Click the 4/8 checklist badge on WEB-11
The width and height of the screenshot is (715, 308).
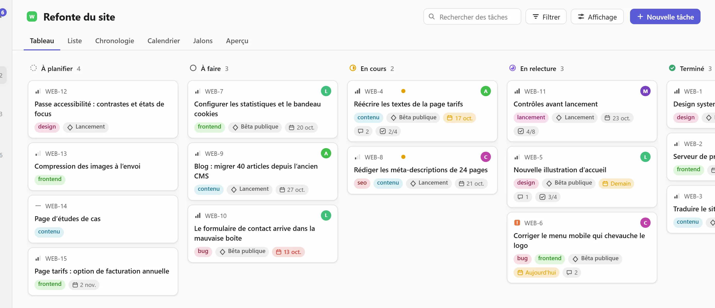click(x=526, y=131)
